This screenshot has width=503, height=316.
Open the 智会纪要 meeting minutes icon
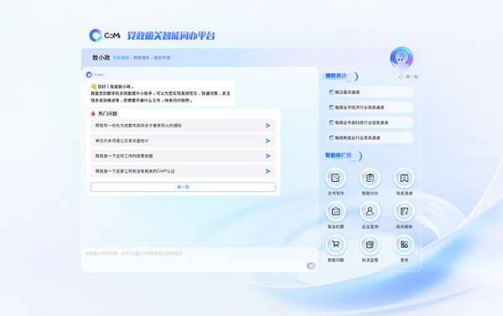tap(335, 211)
